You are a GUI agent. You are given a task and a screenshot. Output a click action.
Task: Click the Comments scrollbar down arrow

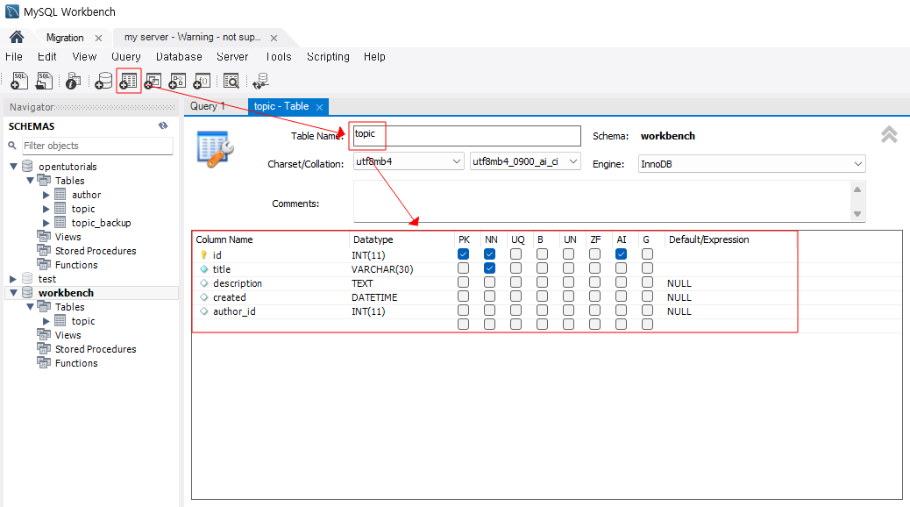coord(857,214)
